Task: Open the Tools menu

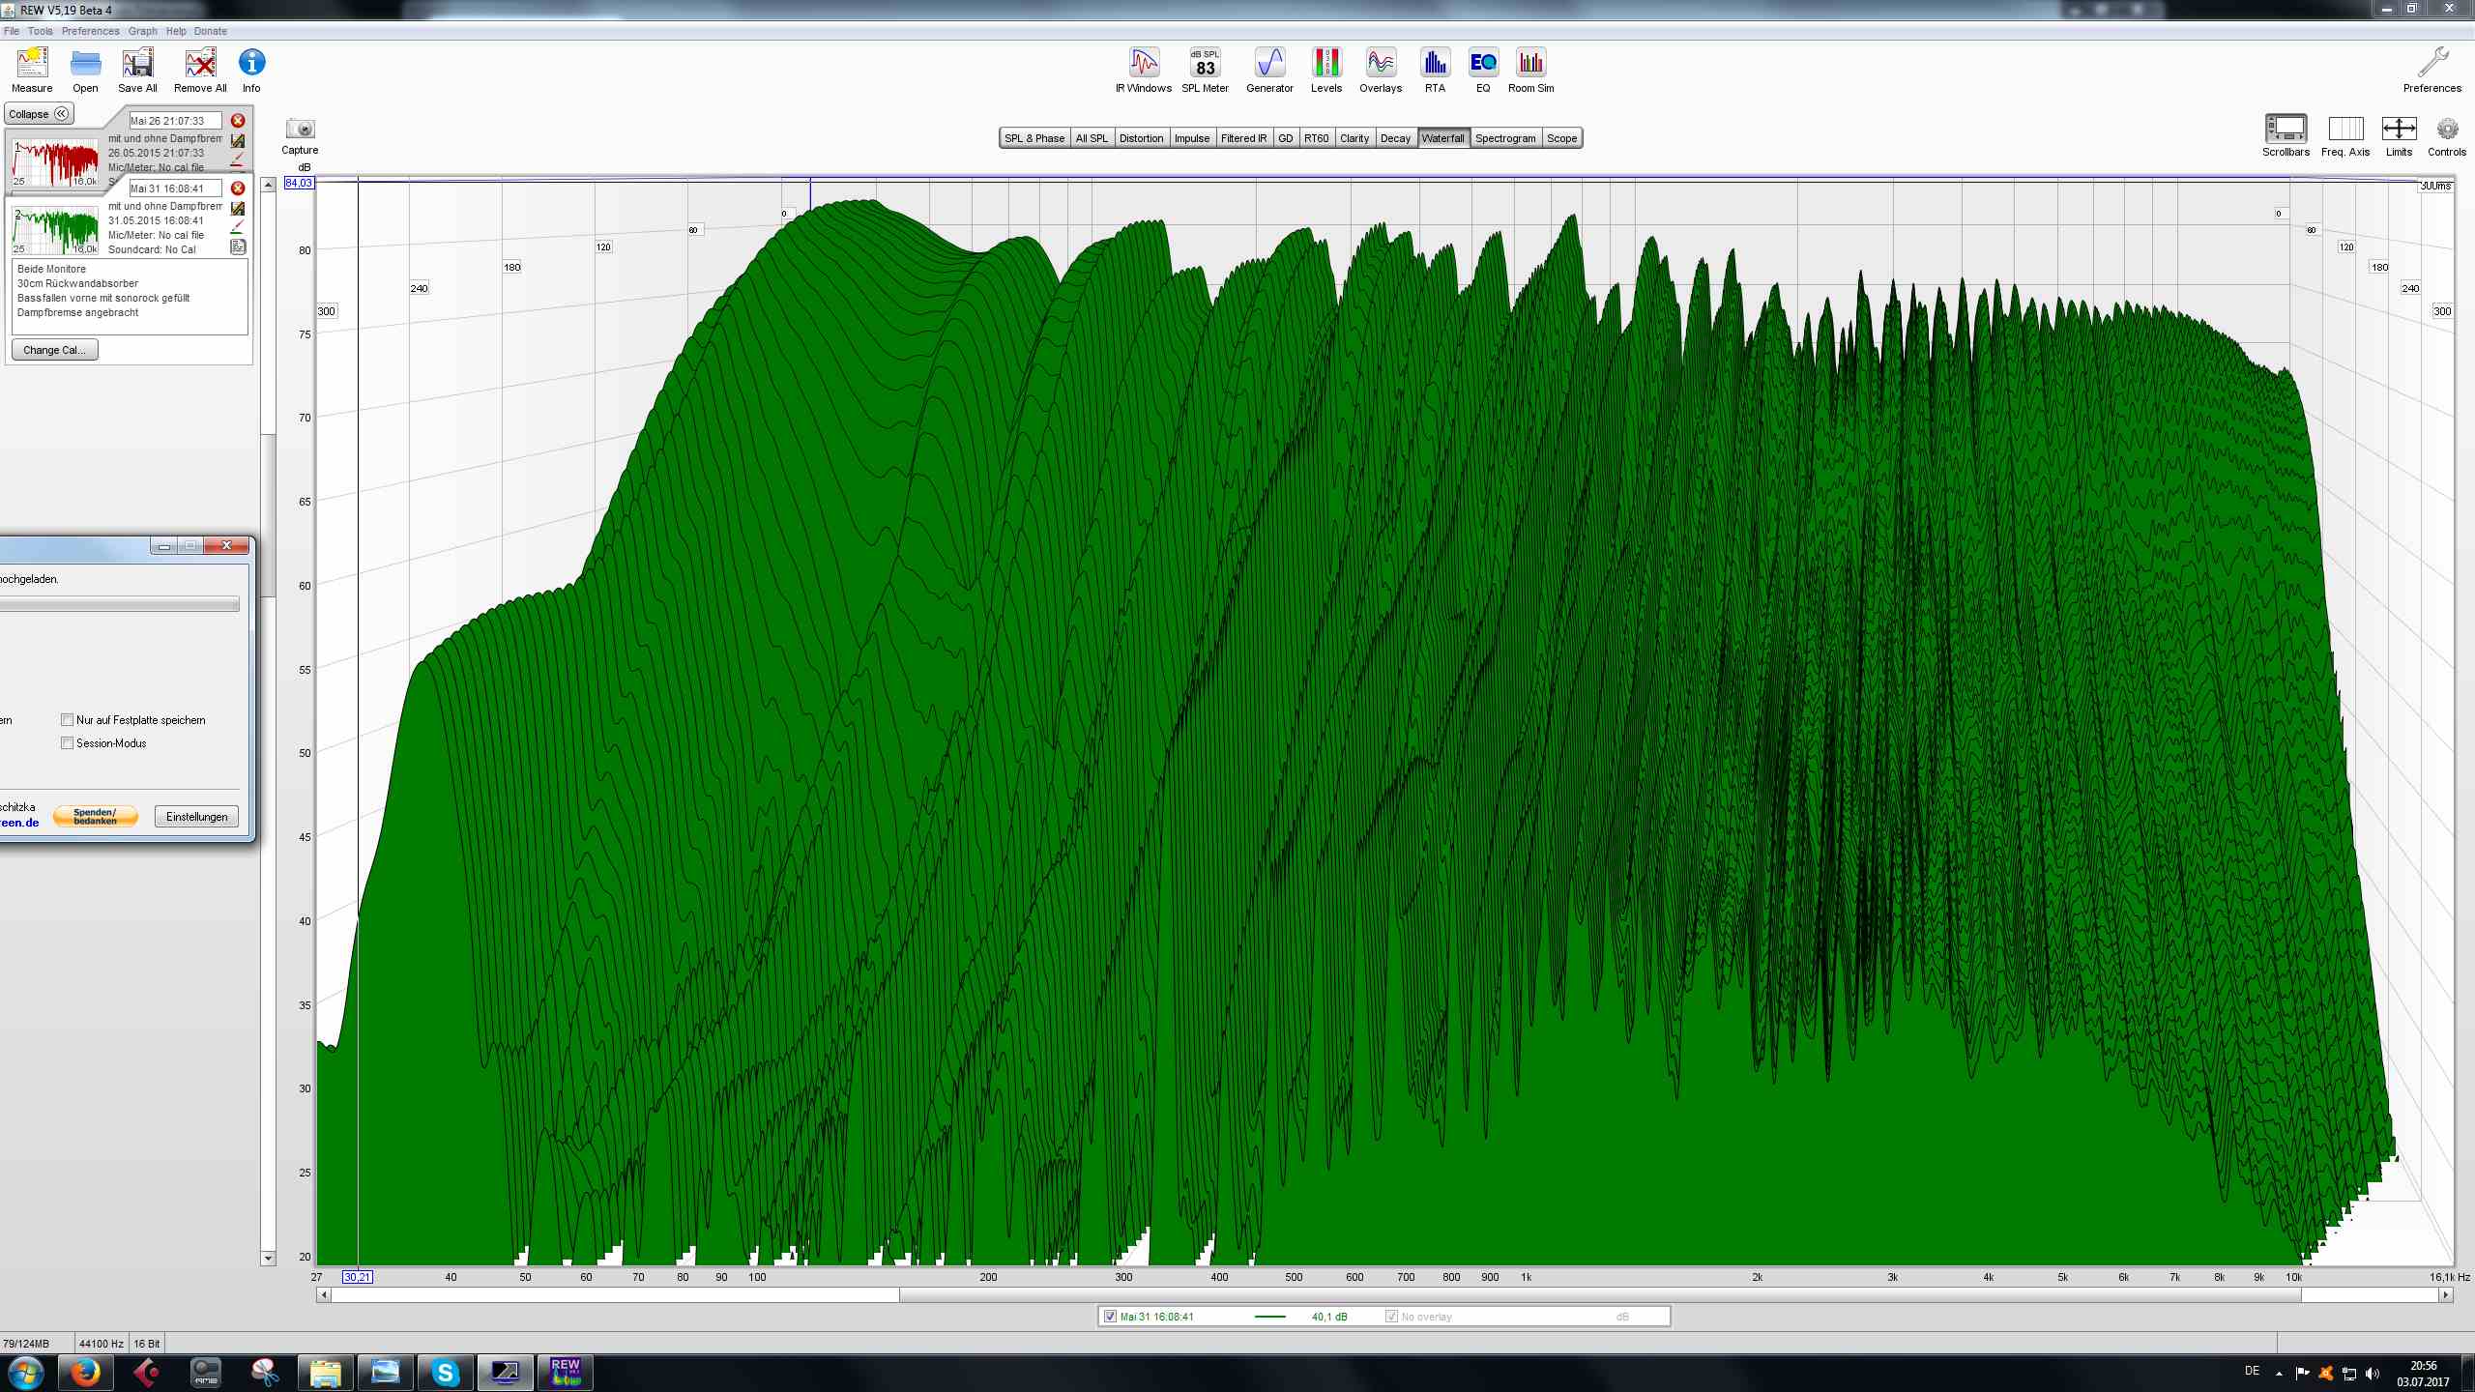Action: 40,31
